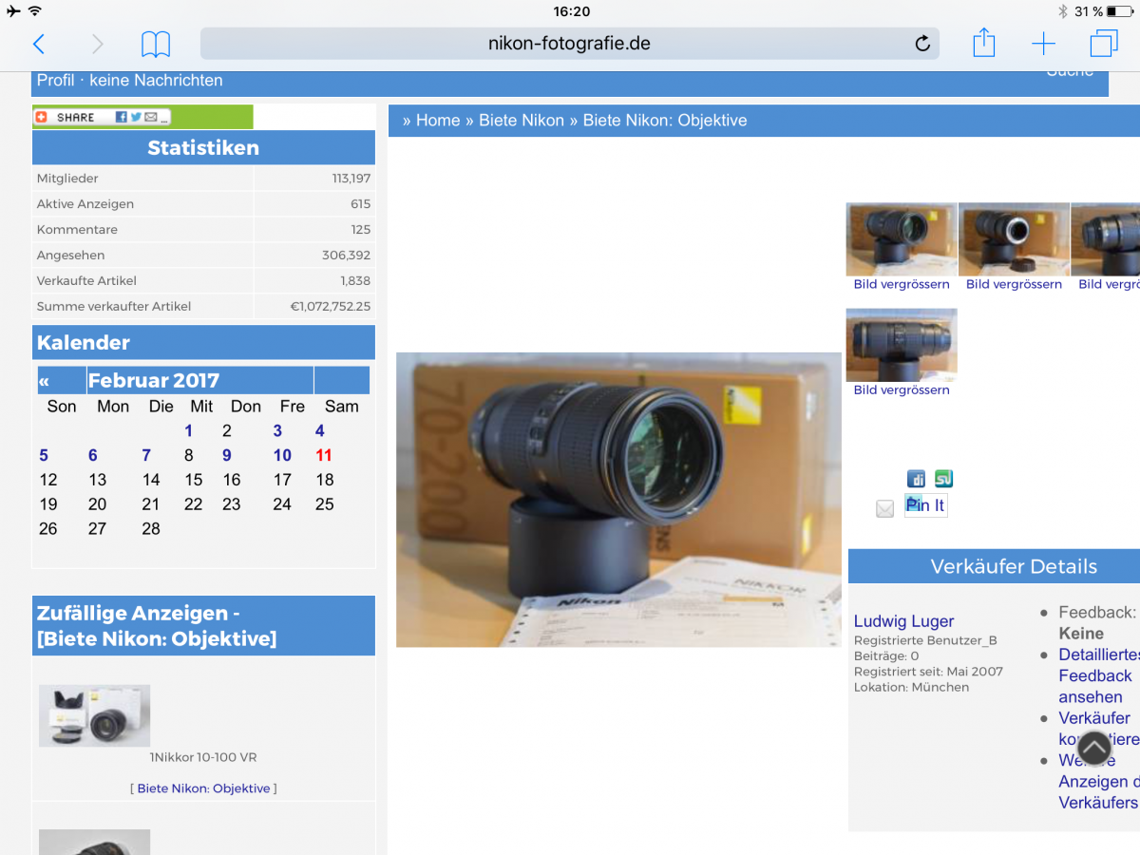Open Profil link in top bar

point(55,81)
